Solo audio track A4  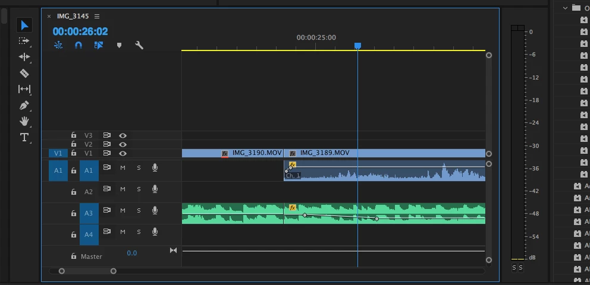139,232
